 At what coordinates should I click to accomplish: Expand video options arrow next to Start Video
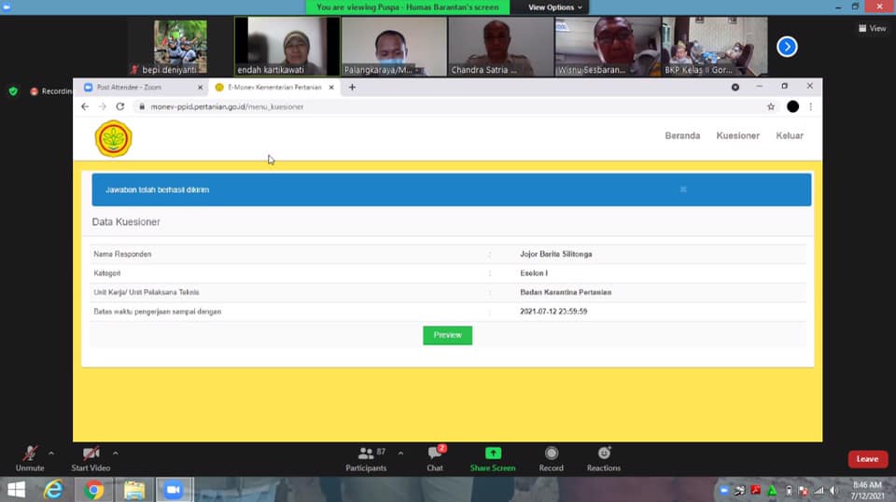[115, 453]
